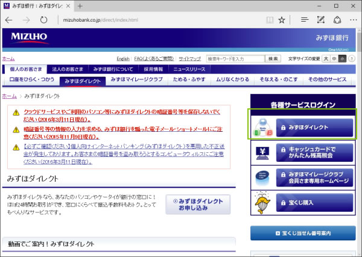Open the FAQ(よくあるご質問) link
This screenshot has width=362, height=257.
tap(154, 59)
